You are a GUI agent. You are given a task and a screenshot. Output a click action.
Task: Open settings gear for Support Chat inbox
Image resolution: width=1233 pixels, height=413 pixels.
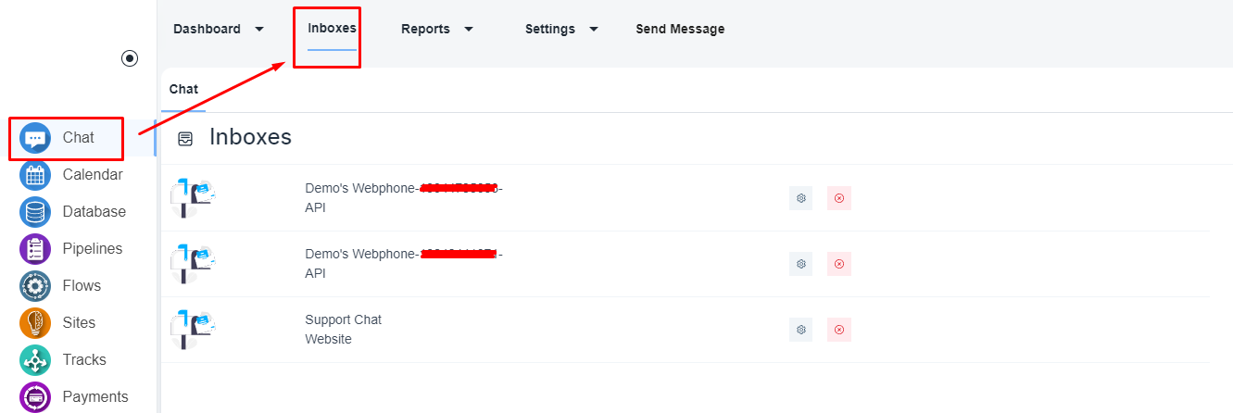click(x=801, y=330)
